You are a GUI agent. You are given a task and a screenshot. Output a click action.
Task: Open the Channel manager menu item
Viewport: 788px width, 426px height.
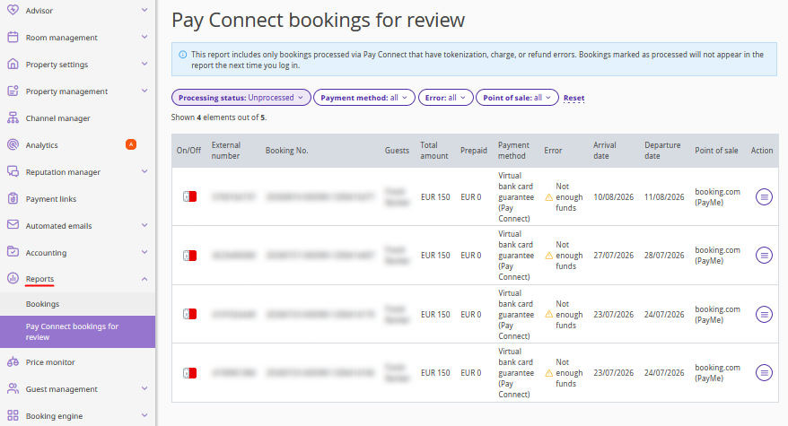click(77, 118)
